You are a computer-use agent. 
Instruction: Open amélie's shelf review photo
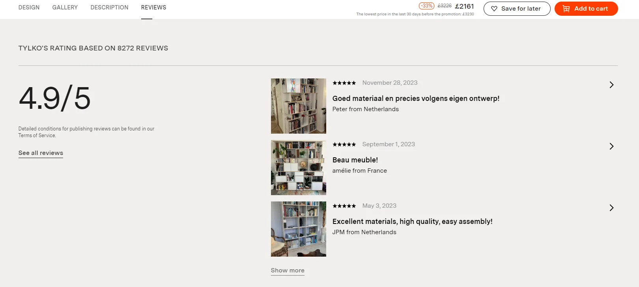click(x=299, y=168)
